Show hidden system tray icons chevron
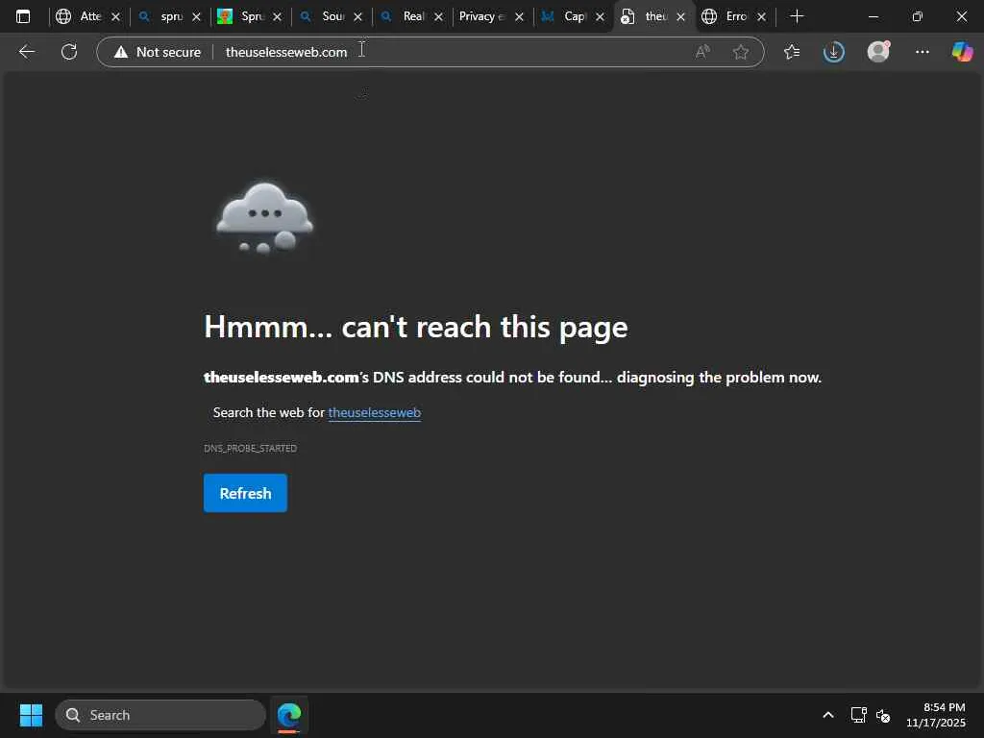Image resolution: width=984 pixels, height=738 pixels. pyautogui.click(x=828, y=715)
